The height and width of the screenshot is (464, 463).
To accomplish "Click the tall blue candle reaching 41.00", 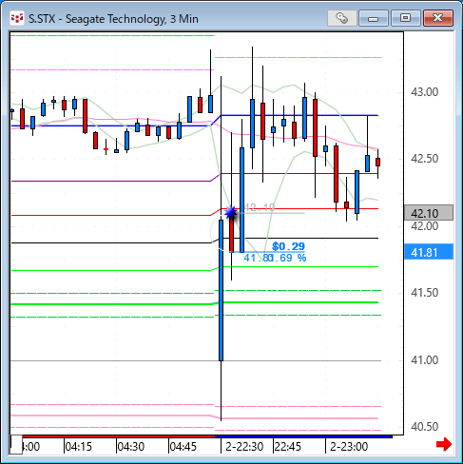I will coord(221,290).
